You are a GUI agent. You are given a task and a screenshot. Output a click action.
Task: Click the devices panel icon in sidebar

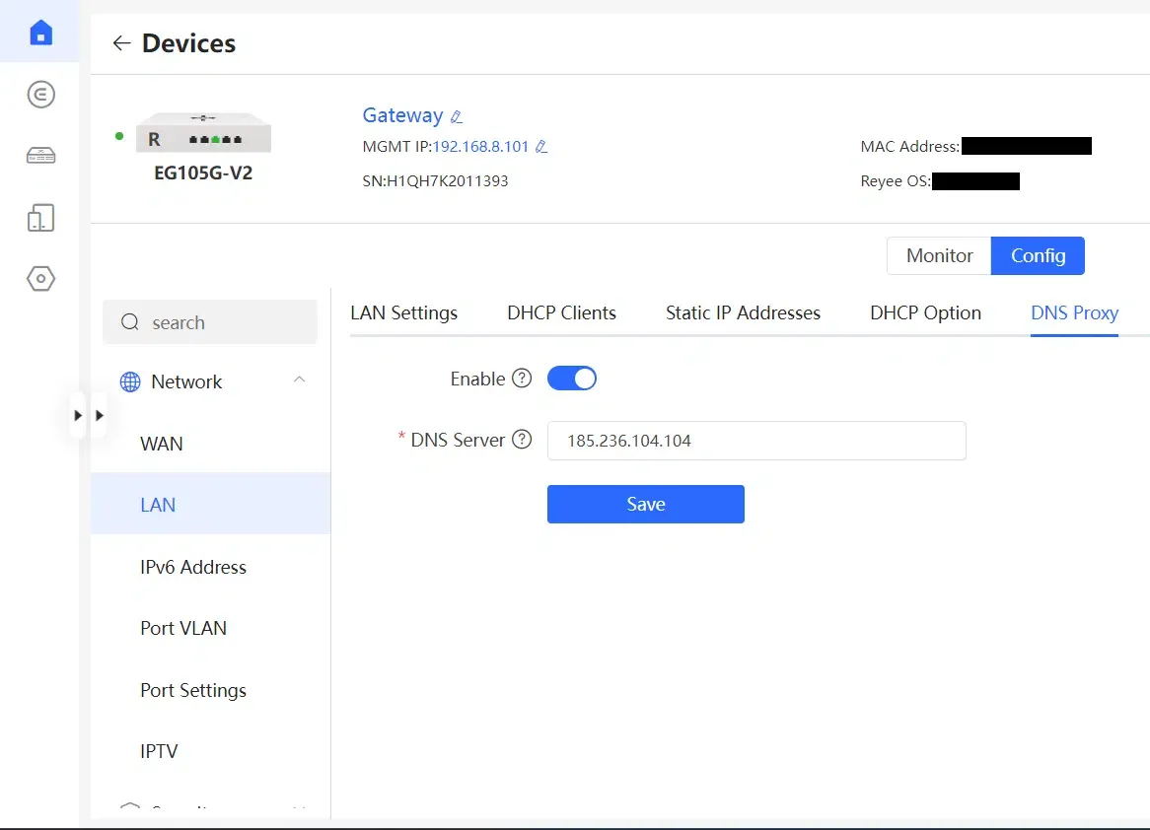(40, 218)
